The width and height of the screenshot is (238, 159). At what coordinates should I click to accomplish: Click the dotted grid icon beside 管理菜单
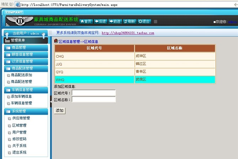[x=7, y=41]
